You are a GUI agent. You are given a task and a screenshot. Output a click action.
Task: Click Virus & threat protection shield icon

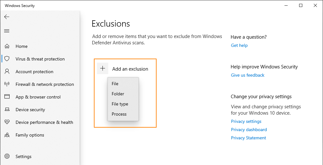click(x=7, y=59)
